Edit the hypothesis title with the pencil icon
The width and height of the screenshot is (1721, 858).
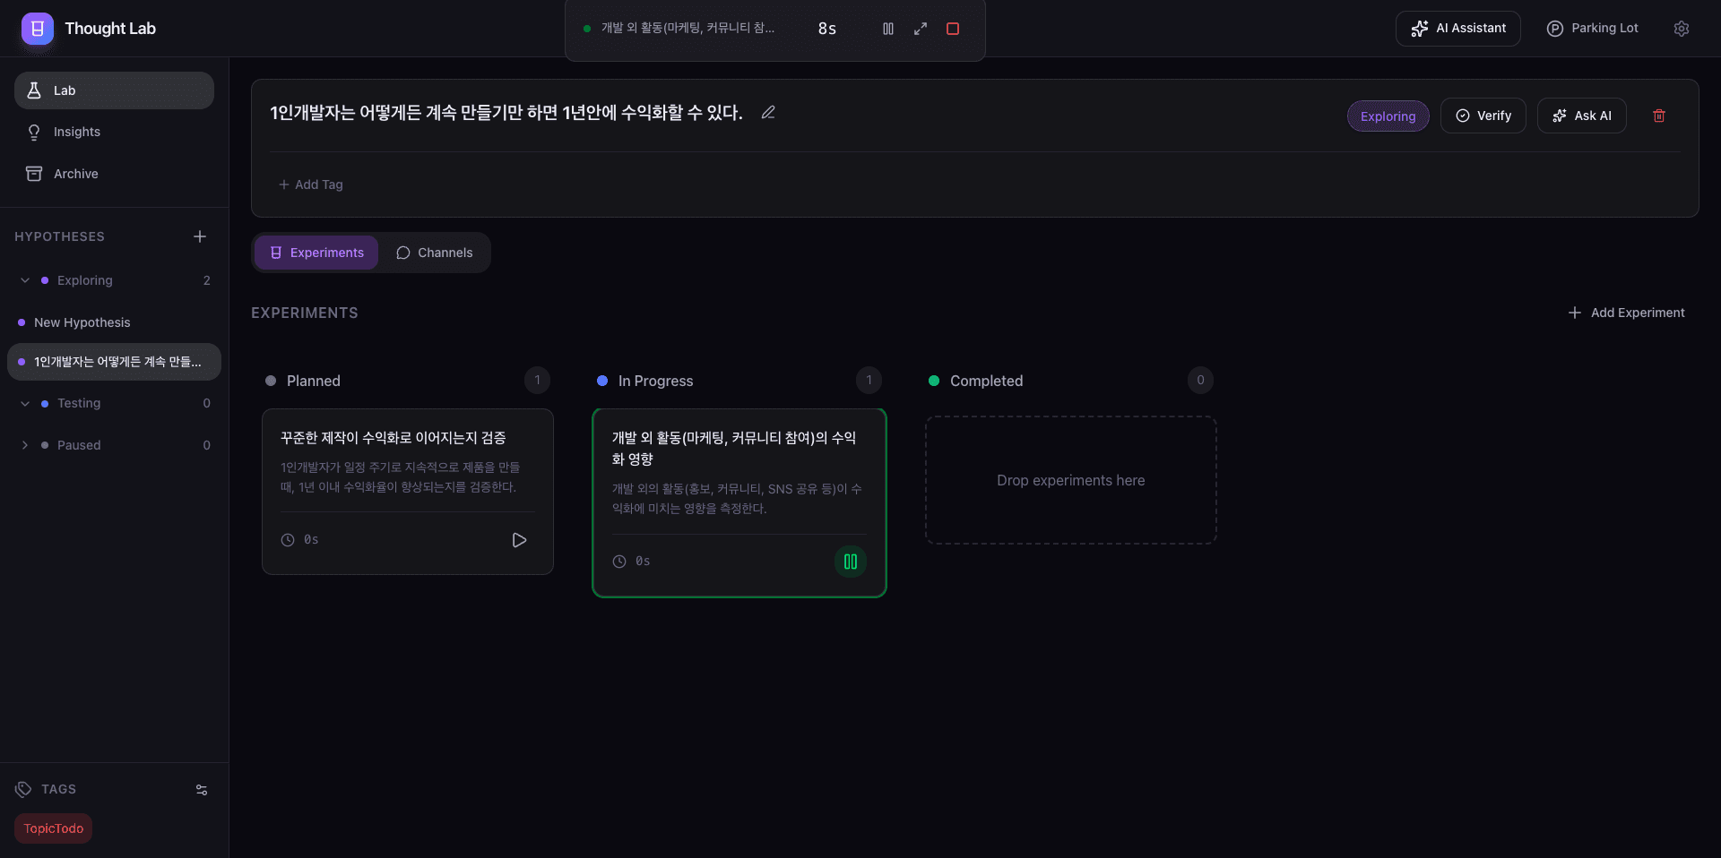point(767,112)
